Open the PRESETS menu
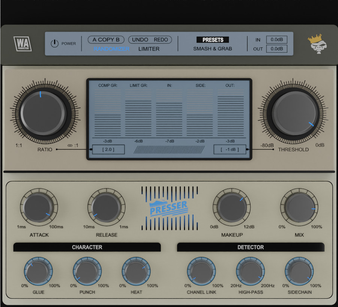This screenshot has width=338, height=307. click(x=213, y=40)
